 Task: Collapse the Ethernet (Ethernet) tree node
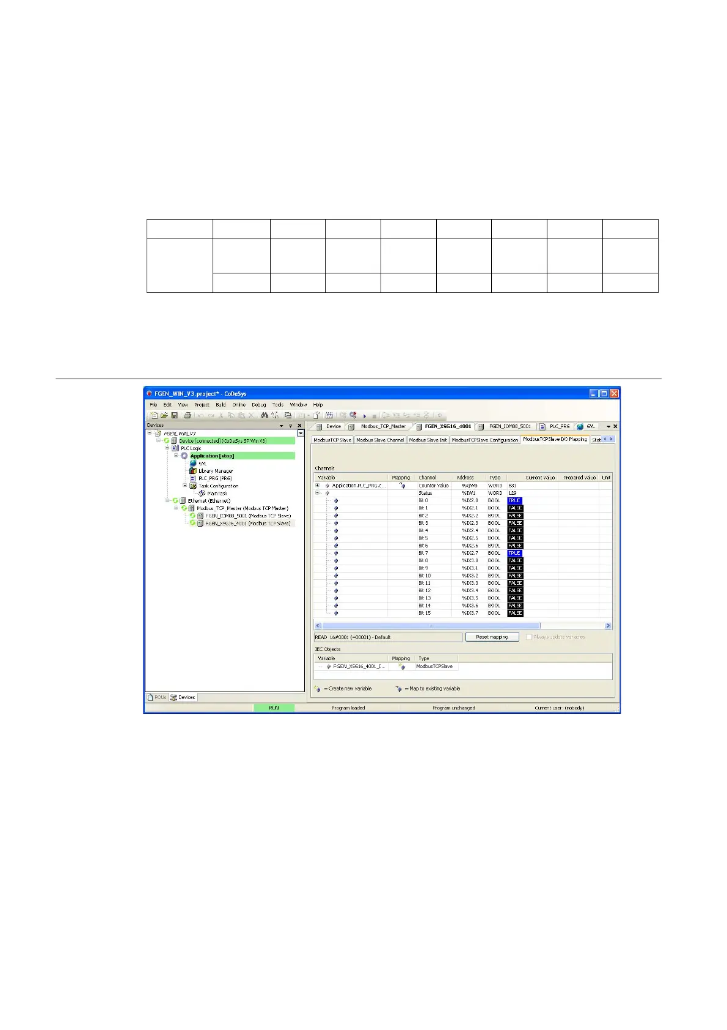[x=167, y=500]
